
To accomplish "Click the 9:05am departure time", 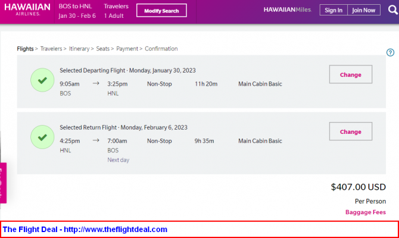I will point(70,84).
